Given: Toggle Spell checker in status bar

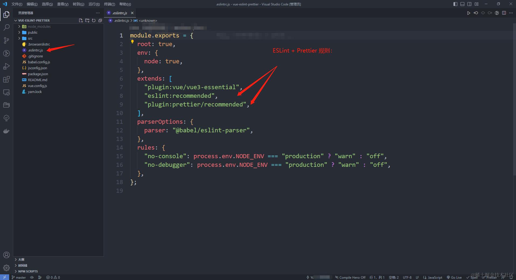Looking at the screenshot, I should click(472, 277).
